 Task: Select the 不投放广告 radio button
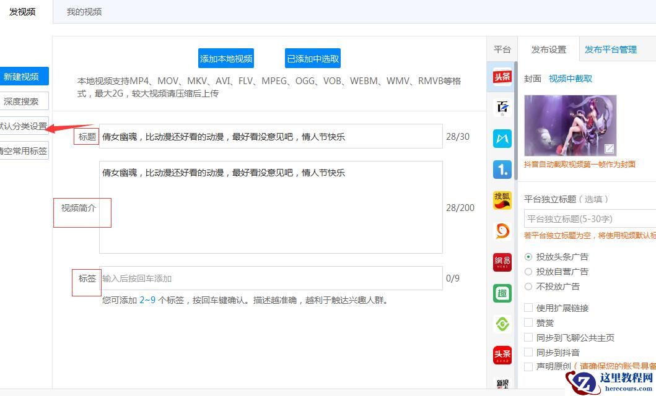point(528,286)
